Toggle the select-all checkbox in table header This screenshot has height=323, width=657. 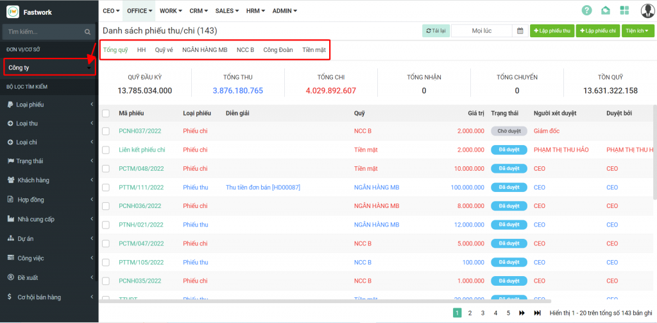[x=106, y=113]
